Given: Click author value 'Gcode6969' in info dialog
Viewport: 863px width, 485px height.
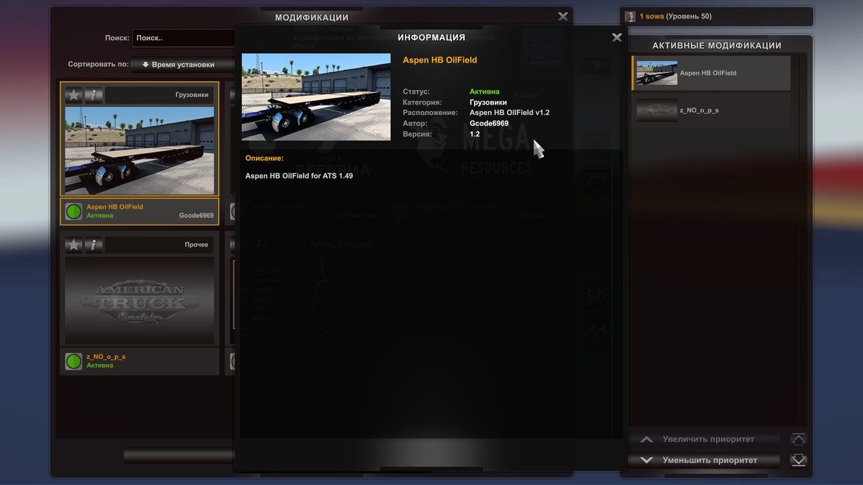Looking at the screenshot, I should pyautogui.click(x=489, y=123).
